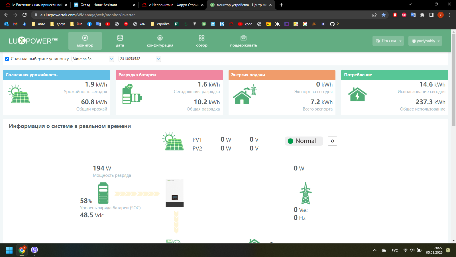
Task: Reload the page with the browser refresh icon
Action: (x=25, y=15)
